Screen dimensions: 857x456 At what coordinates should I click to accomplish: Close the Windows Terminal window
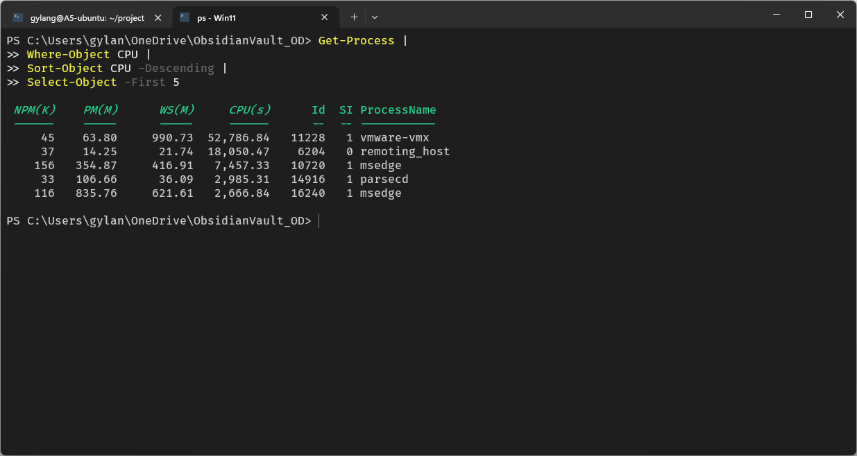tap(840, 15)
